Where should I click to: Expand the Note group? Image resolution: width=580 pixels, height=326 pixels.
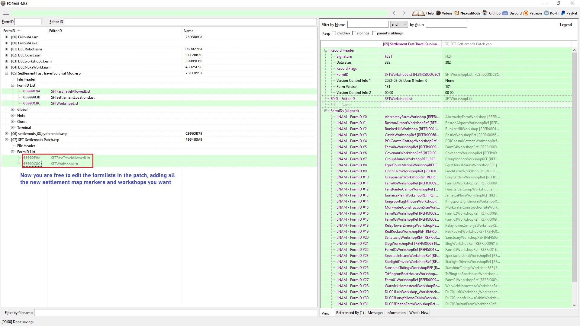pos(12,116)
